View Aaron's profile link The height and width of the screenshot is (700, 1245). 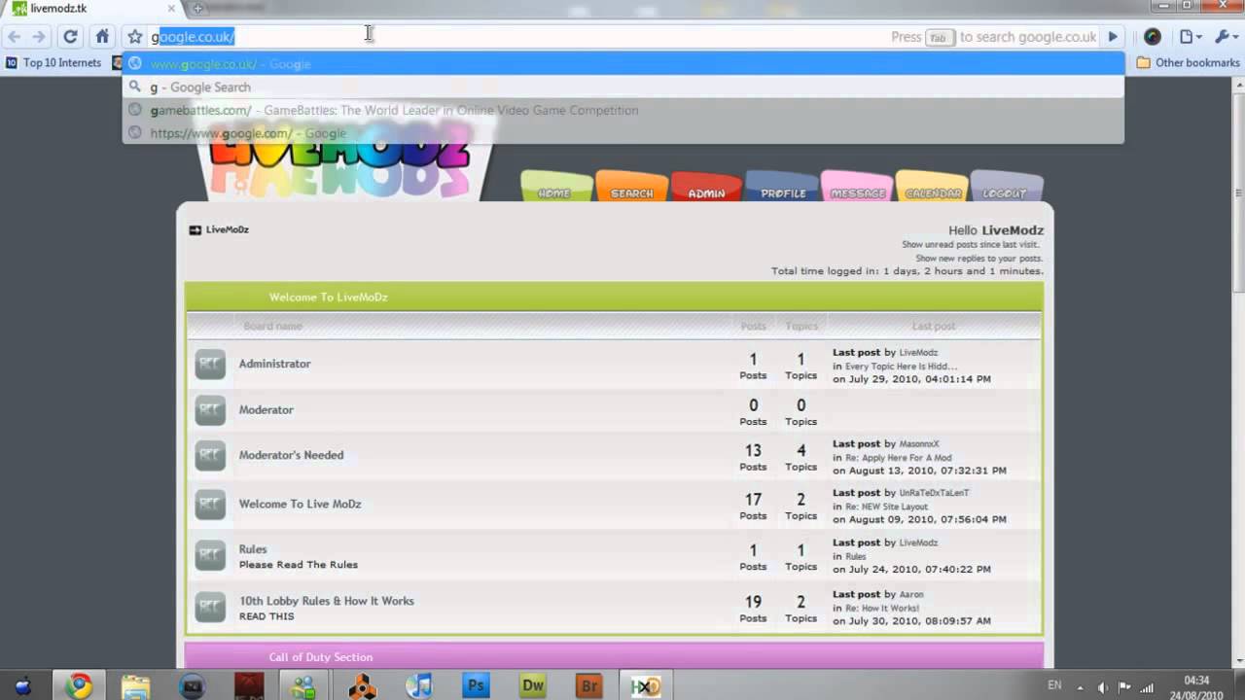pos(911,595)
